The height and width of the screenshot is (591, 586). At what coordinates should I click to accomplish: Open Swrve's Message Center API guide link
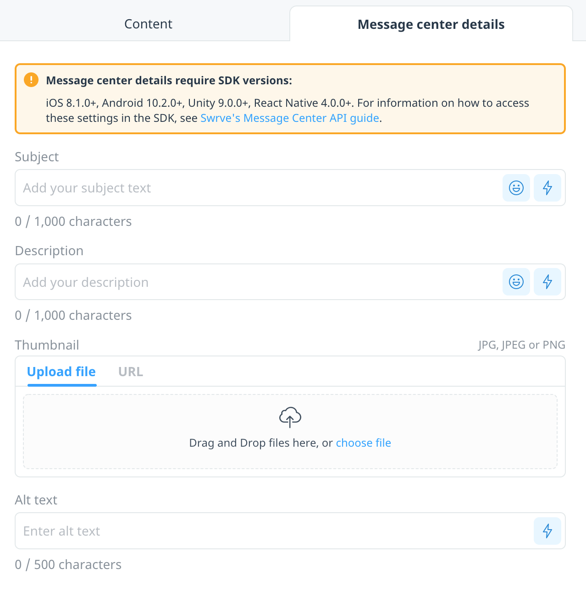290,118
